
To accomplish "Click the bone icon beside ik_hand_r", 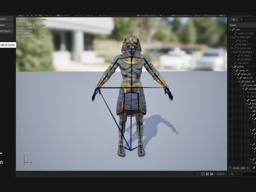I will (239, 59).
